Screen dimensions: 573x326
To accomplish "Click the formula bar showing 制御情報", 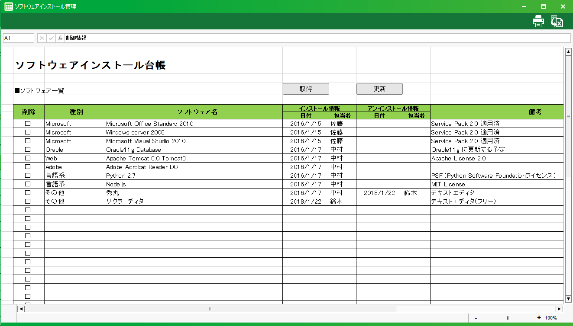I will (x=316, y=38).
